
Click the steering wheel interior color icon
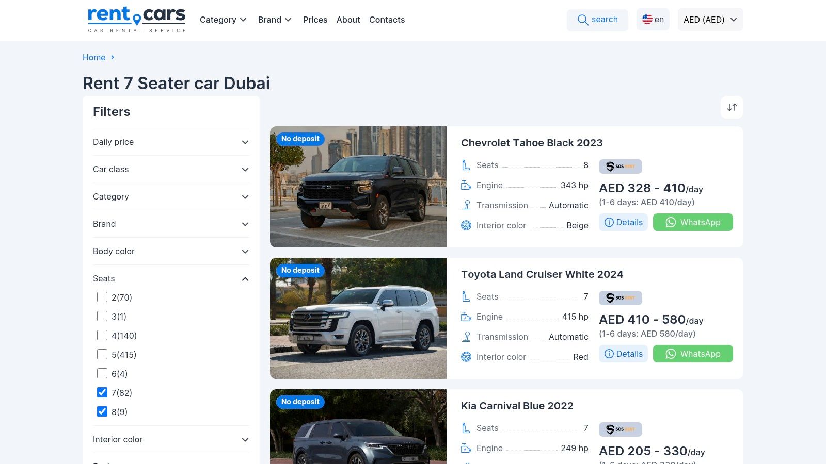point(466,225)
